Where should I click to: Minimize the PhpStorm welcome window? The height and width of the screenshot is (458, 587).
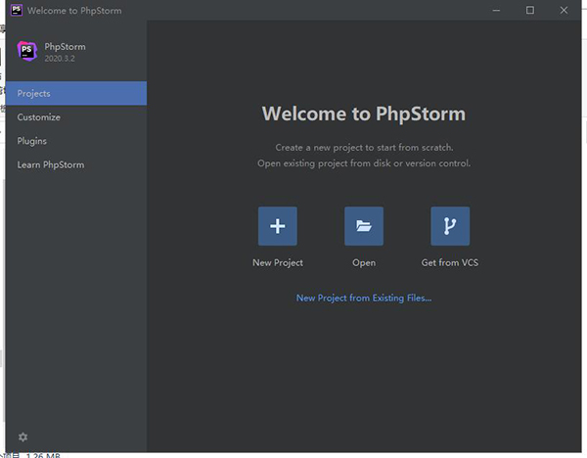click(x=495, y=10)
